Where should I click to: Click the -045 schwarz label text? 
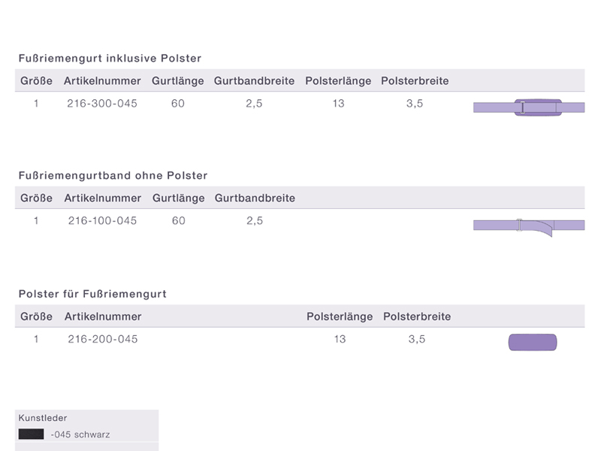pyautogui.click(x=80, y=434)
